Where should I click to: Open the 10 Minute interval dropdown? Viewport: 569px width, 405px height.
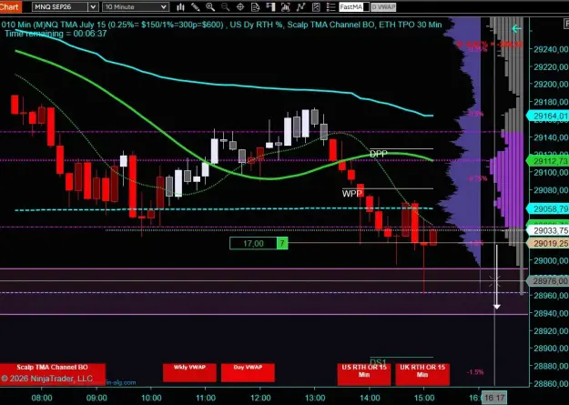point(136,7)
